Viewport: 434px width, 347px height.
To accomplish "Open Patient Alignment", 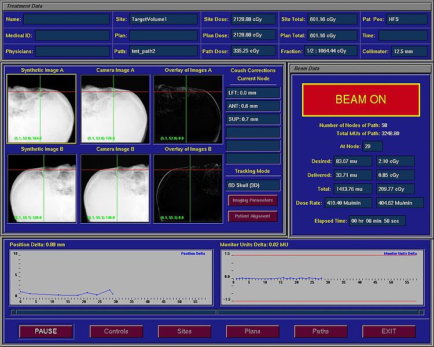I will (253, 216).
